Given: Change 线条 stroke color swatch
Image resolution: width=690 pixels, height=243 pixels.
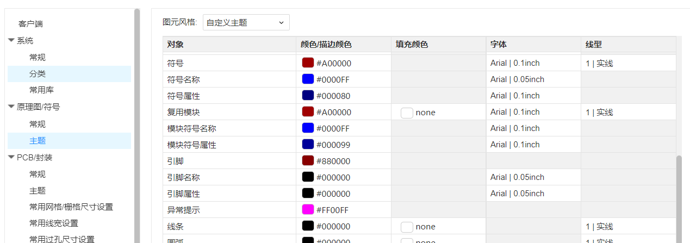Looking at the screenshot, I should pos(308,226).
